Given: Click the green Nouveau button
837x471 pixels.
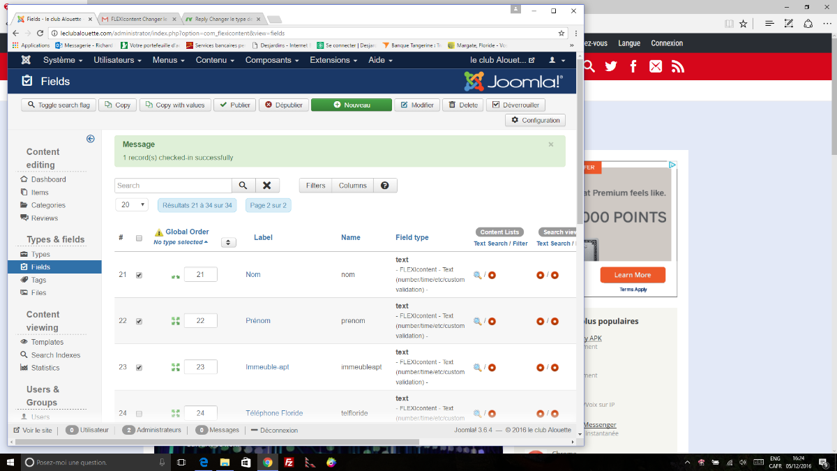Looking at the screenshot, I should click(x=352, y=105).
